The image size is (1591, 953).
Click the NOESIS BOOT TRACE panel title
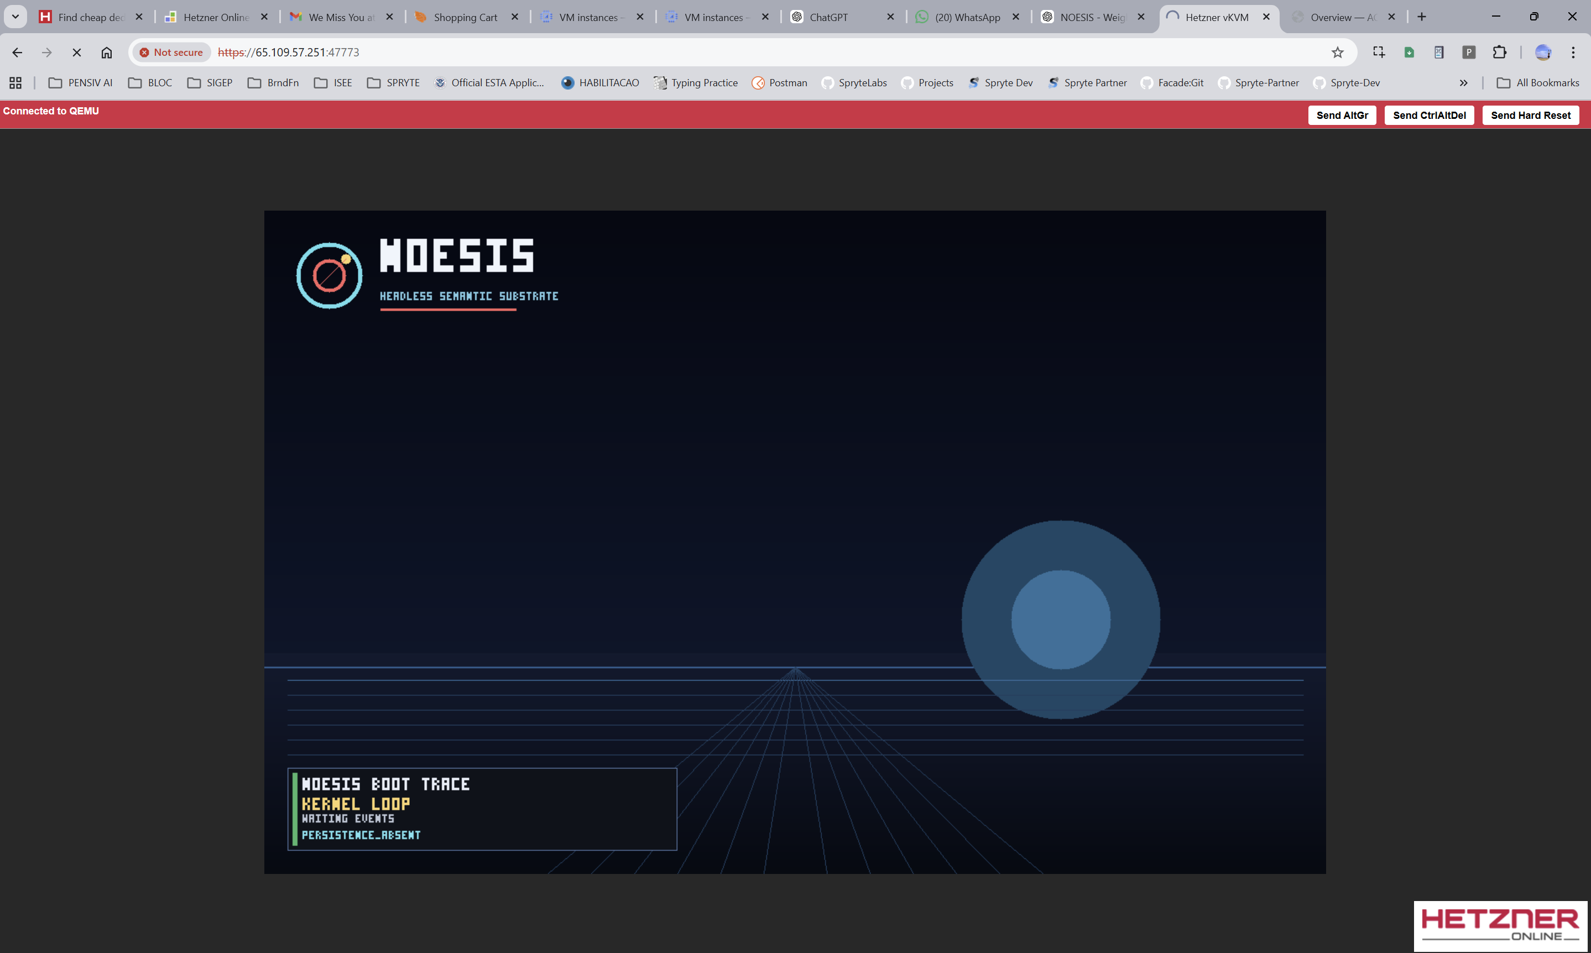pos(385,784)
